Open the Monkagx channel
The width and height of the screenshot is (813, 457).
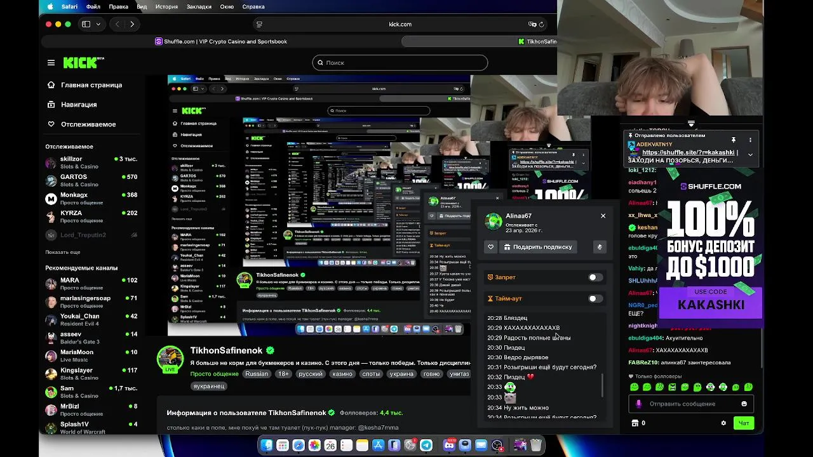pos(91,199)
